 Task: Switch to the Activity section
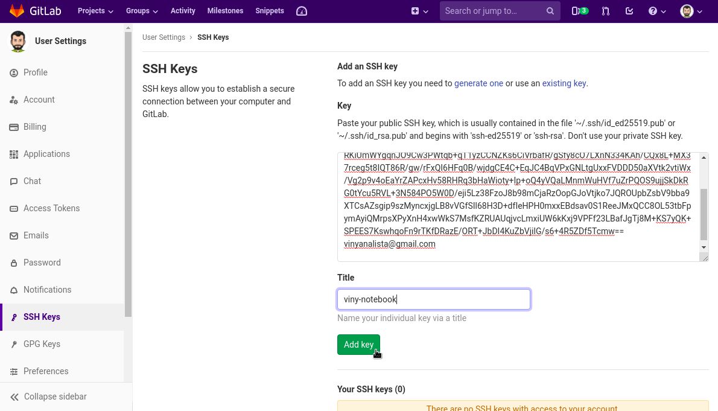(182, 11)
